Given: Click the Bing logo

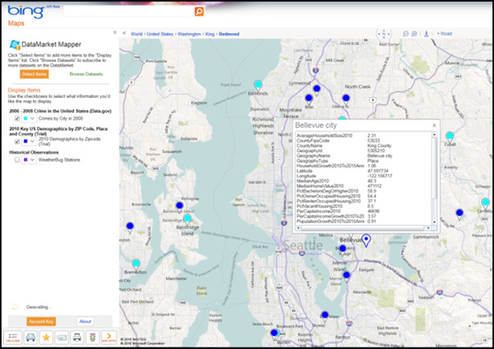Looking at the screenshot, I should [x=26, y=12].
